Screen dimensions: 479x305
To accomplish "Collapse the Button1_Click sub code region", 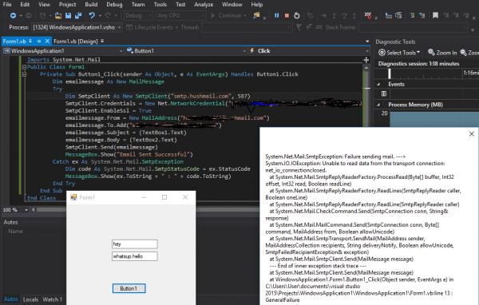I will [24, 74].
